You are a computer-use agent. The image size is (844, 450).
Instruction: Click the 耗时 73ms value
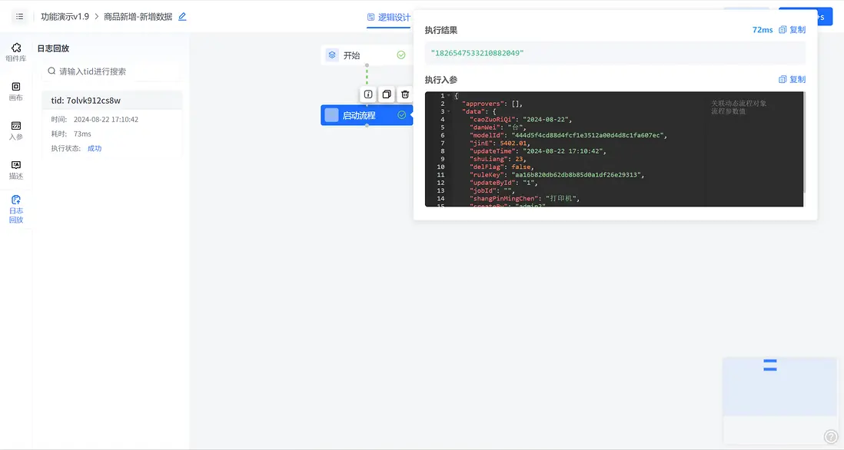click(82, 134)
